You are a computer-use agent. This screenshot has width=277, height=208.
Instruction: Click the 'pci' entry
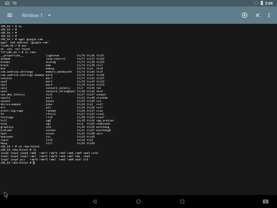point(22,160)
